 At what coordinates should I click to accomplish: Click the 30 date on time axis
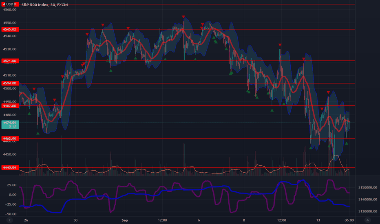(x=75, y=220)
